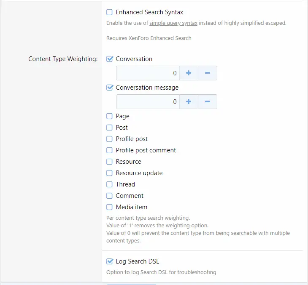
Task: Decrease the Conversation weighting with minus button
Action: pyautogui.click(x=207, y=73)
